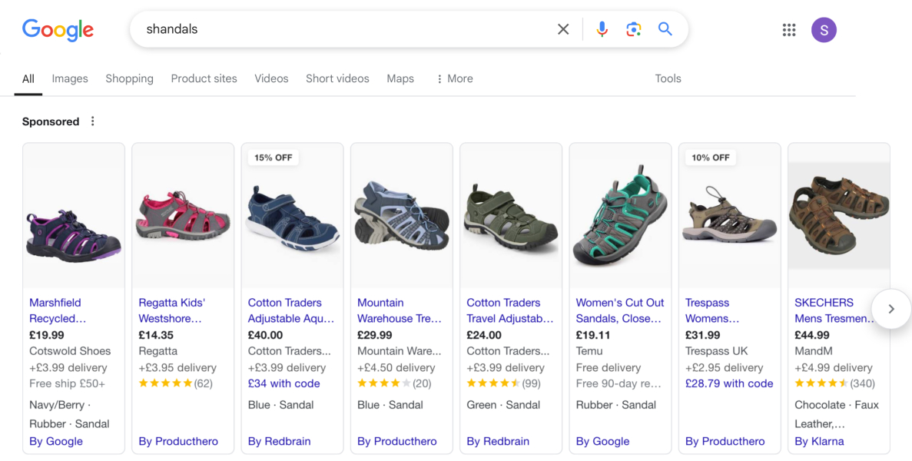Open Marshfield Recycled sandal listing

click(58, 310)
